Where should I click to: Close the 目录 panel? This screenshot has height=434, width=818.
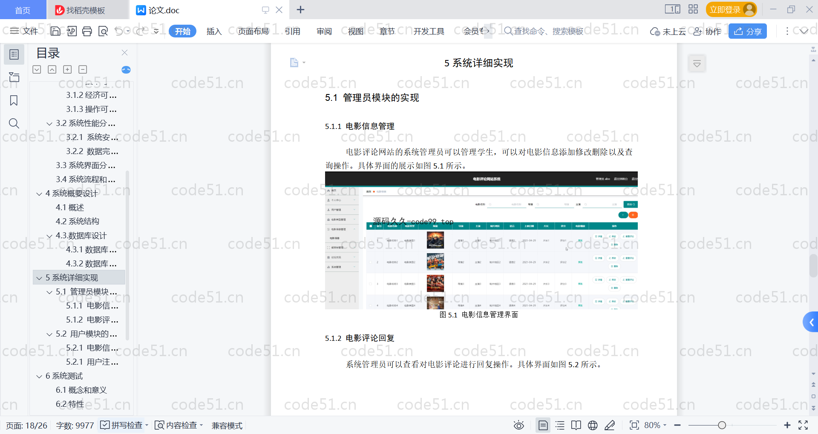pos(124,52)
